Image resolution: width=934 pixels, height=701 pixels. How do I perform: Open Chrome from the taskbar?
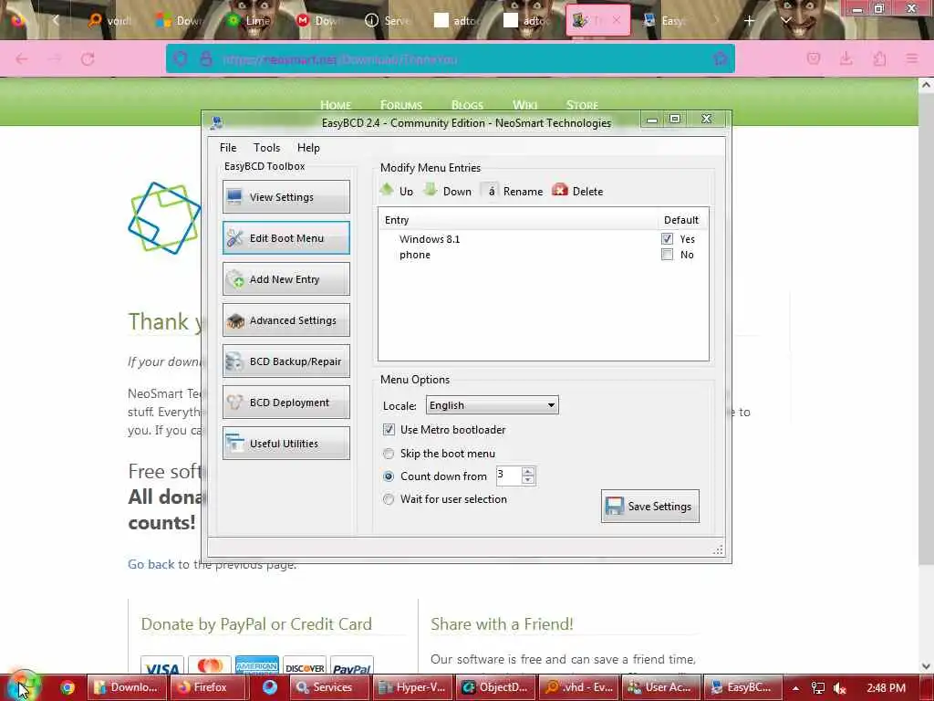[x=67, y=687]
